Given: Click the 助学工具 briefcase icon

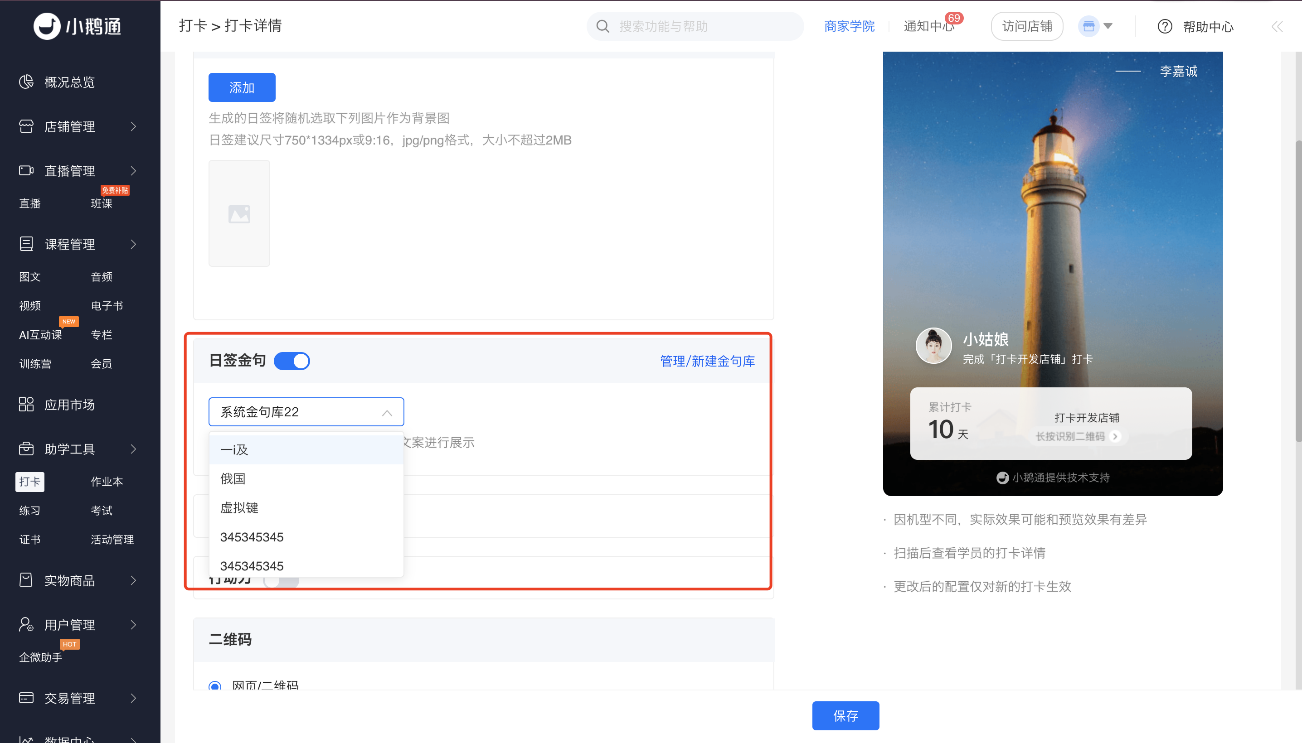Looking at the screenshot, I should click(26, 449).
